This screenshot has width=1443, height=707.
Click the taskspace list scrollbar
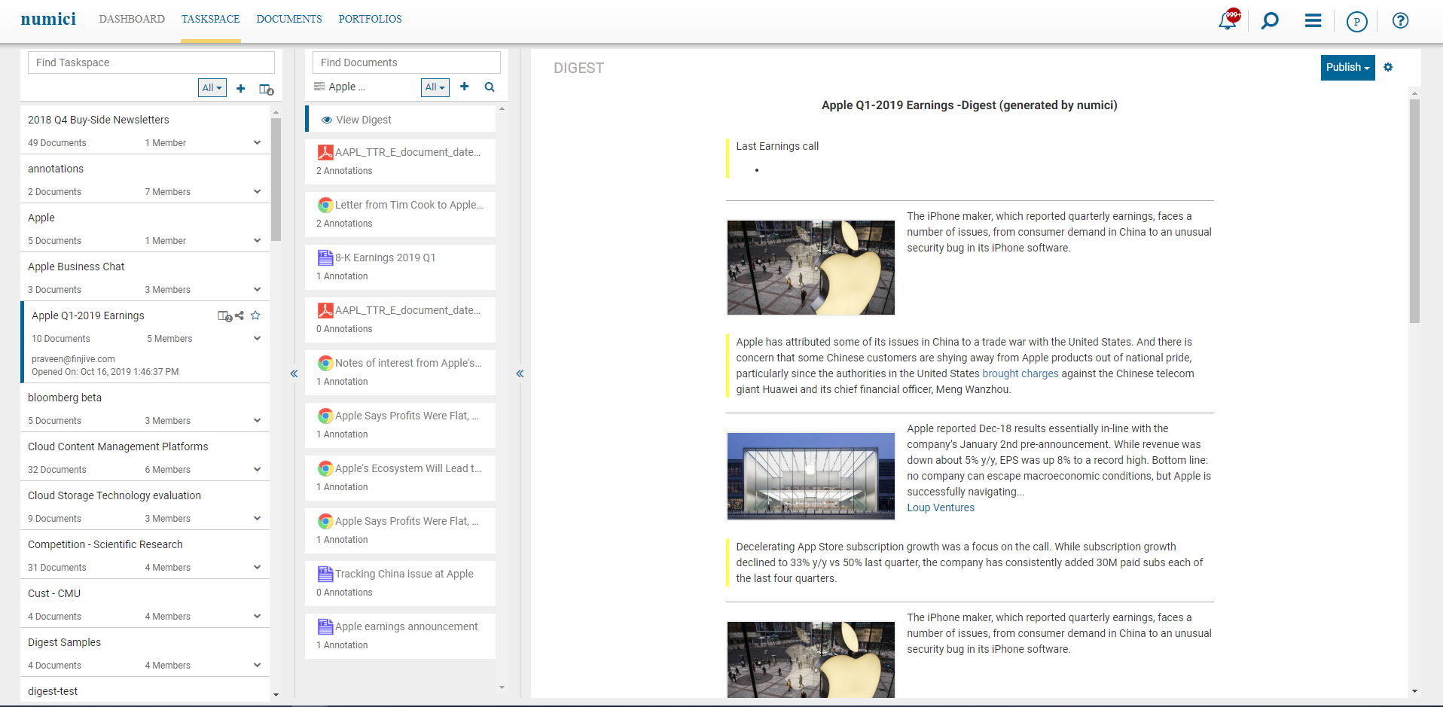276,179
